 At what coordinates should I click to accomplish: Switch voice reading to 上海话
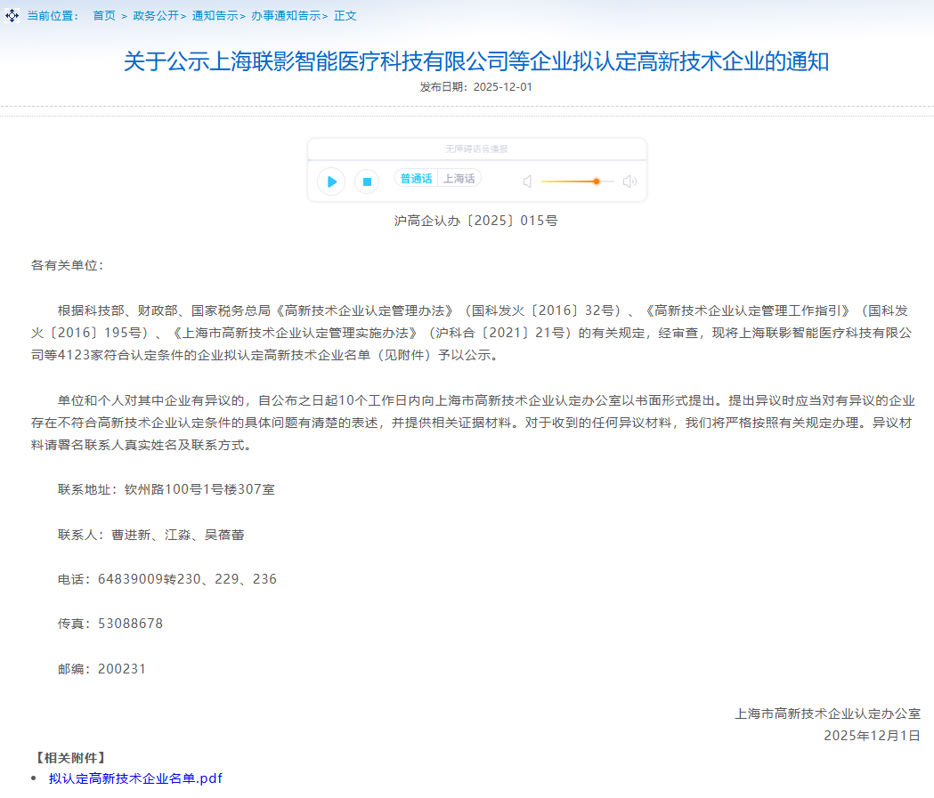pyautogui.click(x=459, y=179)
